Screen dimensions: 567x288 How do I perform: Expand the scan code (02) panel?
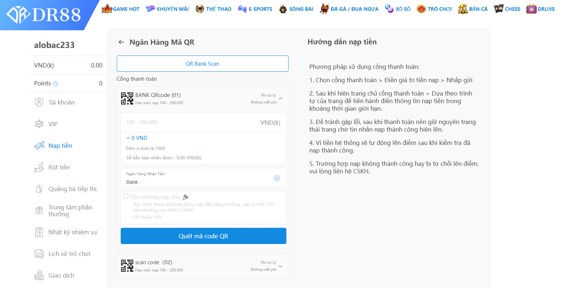[281, 266]
